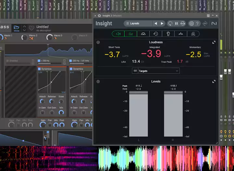This screenshot has height=171, width=234.
Task: Select the Sound Field gauge module tab
Action: 143,34
